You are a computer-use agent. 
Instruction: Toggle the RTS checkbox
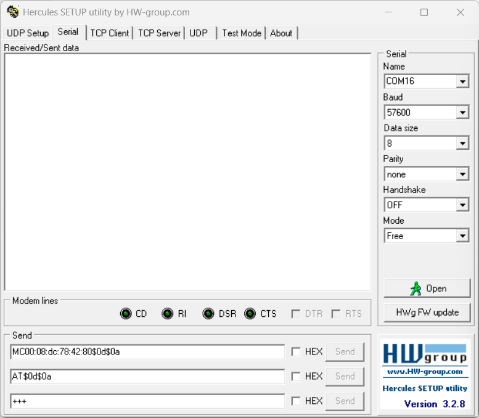click(x=336, y=314)
